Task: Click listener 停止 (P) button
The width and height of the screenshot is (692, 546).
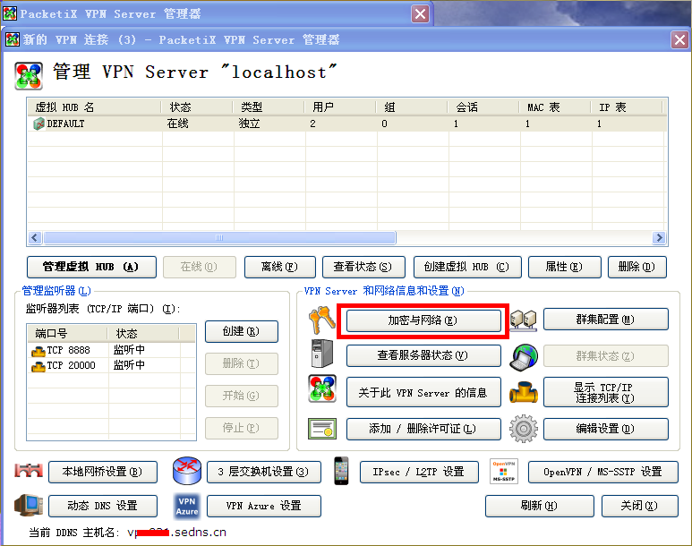Action: coord(242,428)
